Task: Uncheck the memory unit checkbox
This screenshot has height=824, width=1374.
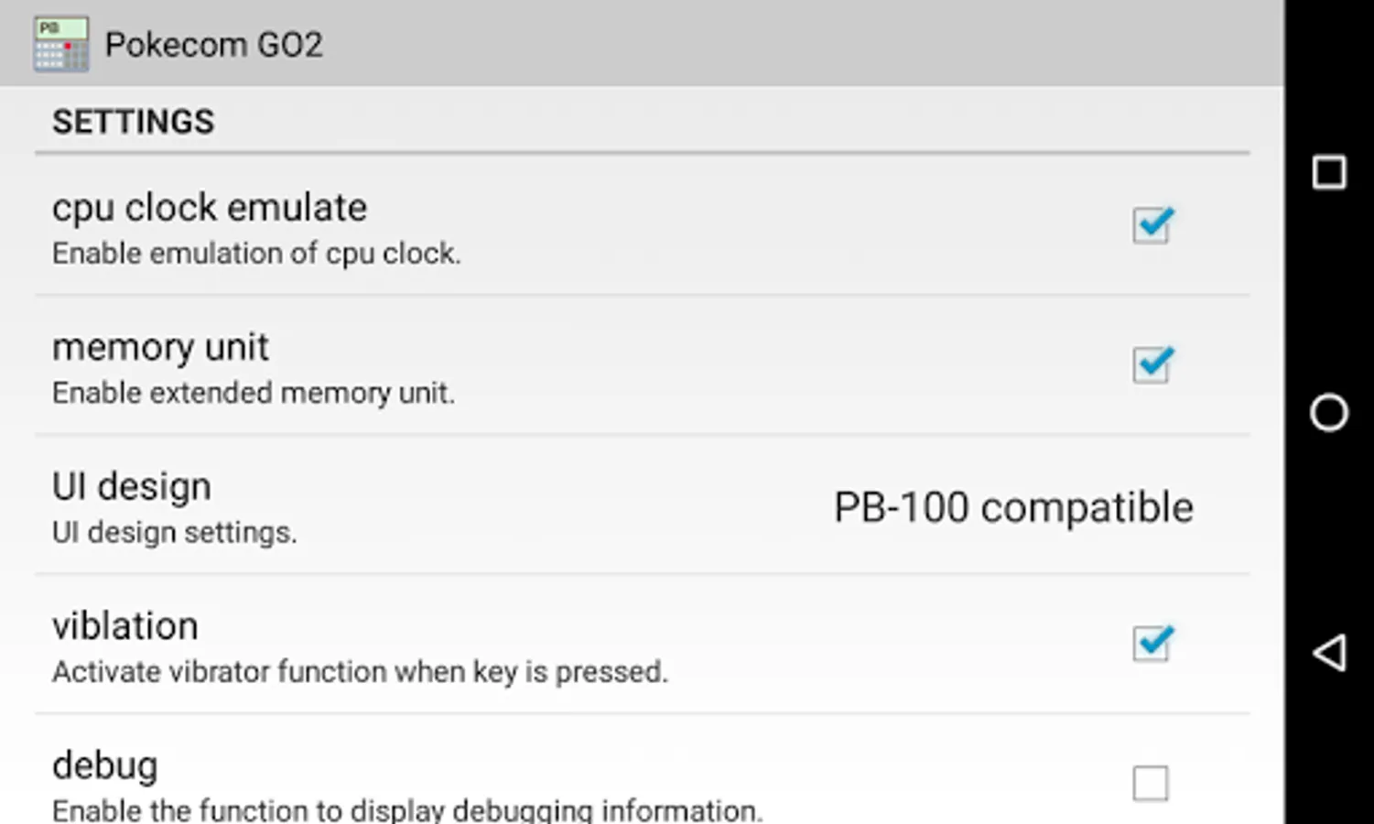Action: tap(1152, 364)
